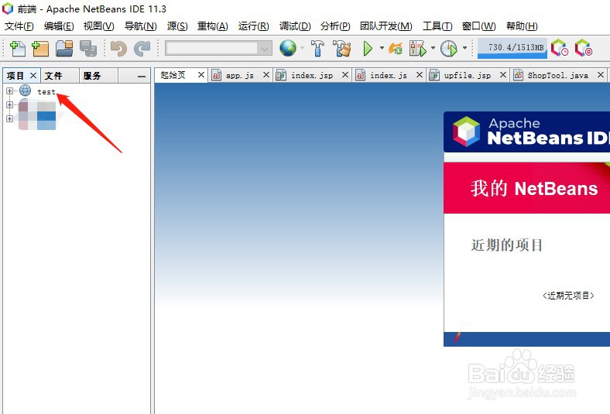
Task: Click the globe browser selection icon
Action: 288,48
